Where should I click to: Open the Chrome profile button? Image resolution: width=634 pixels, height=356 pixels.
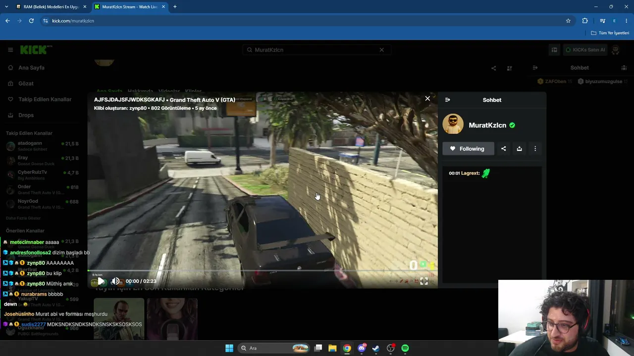coord(614,21)
